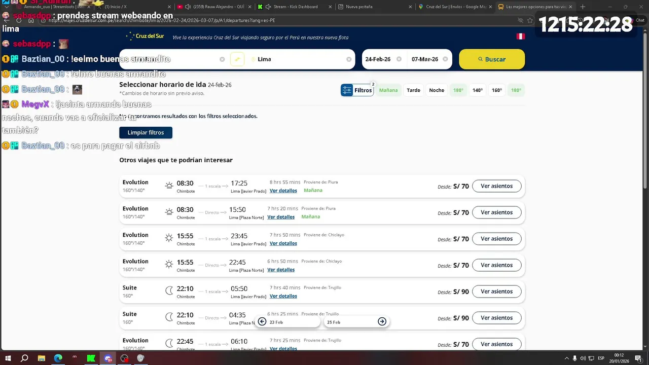649x365 pixels.
Task: Open Windows taskbar search
Action: (24, 358)
